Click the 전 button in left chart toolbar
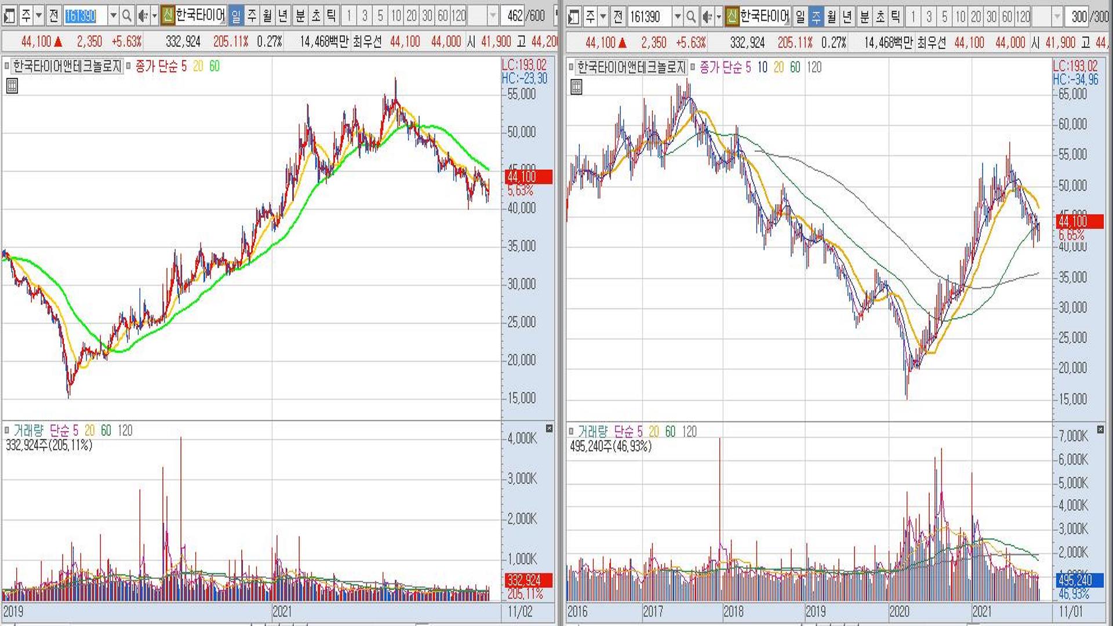 (x=53, y=16)
